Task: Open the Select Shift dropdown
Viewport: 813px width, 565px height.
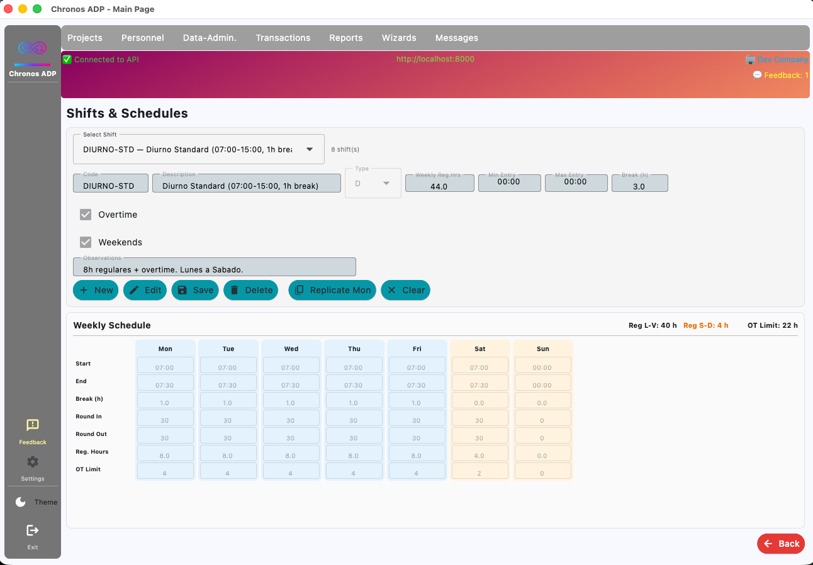Action: pos(199,149)
